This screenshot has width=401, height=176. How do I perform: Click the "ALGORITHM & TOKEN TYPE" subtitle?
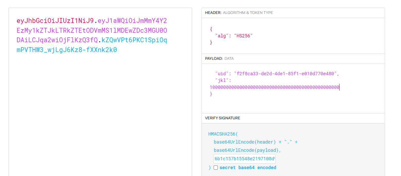248,13
